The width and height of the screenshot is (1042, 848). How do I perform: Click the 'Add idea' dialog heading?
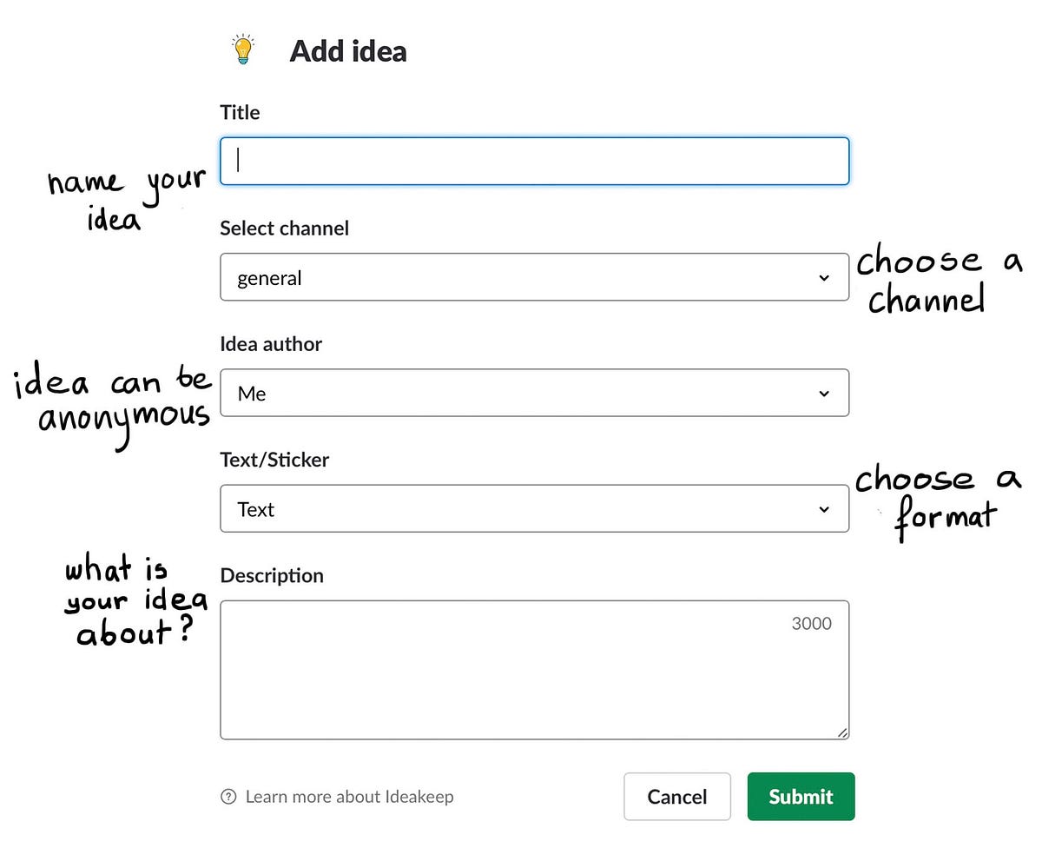pos(347,51)
